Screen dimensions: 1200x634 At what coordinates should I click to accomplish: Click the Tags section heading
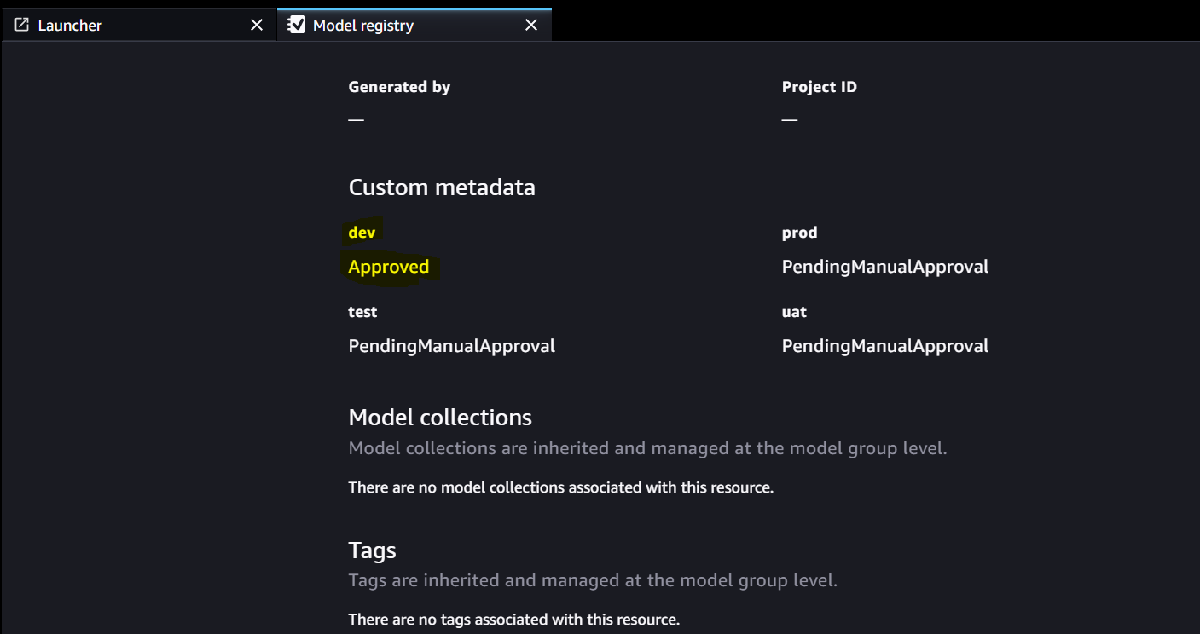[372, 550]
